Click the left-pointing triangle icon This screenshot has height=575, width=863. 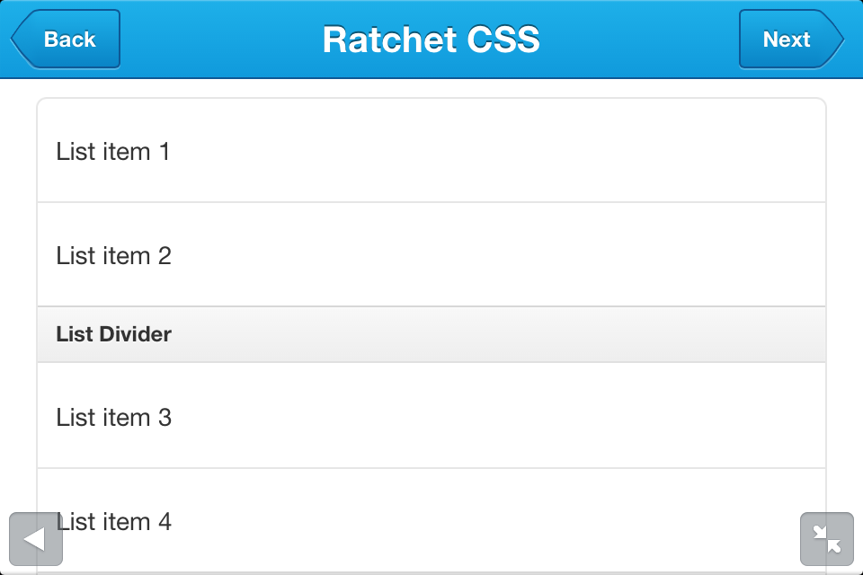pyautogui.click(x=35, y=539)
